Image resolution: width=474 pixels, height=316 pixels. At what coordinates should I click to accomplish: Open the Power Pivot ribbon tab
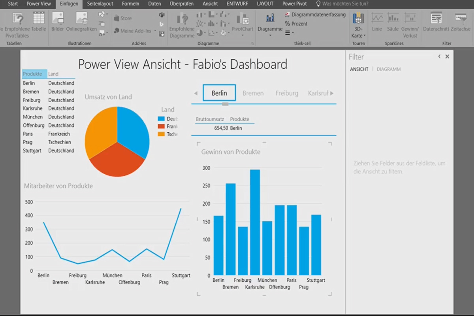[x=295, y=4]
